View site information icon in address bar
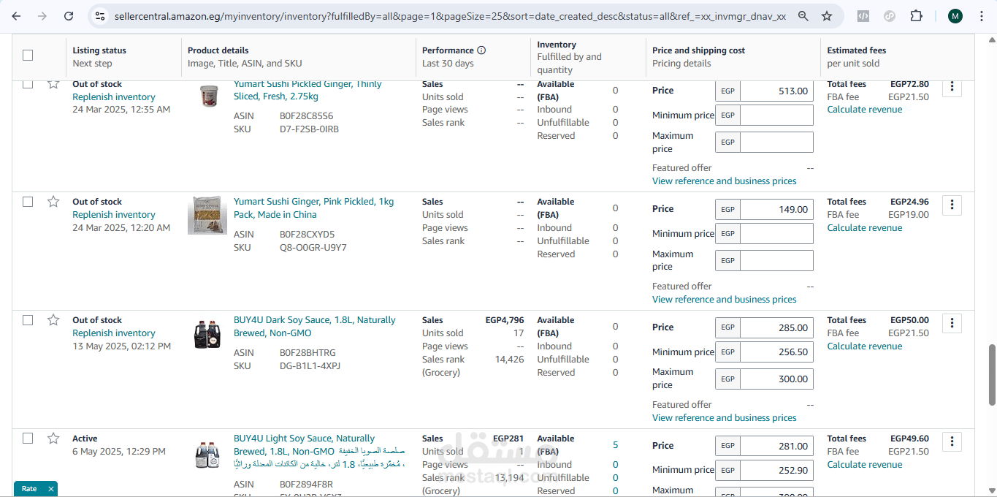The image size is (997, 497). point(100,16)
